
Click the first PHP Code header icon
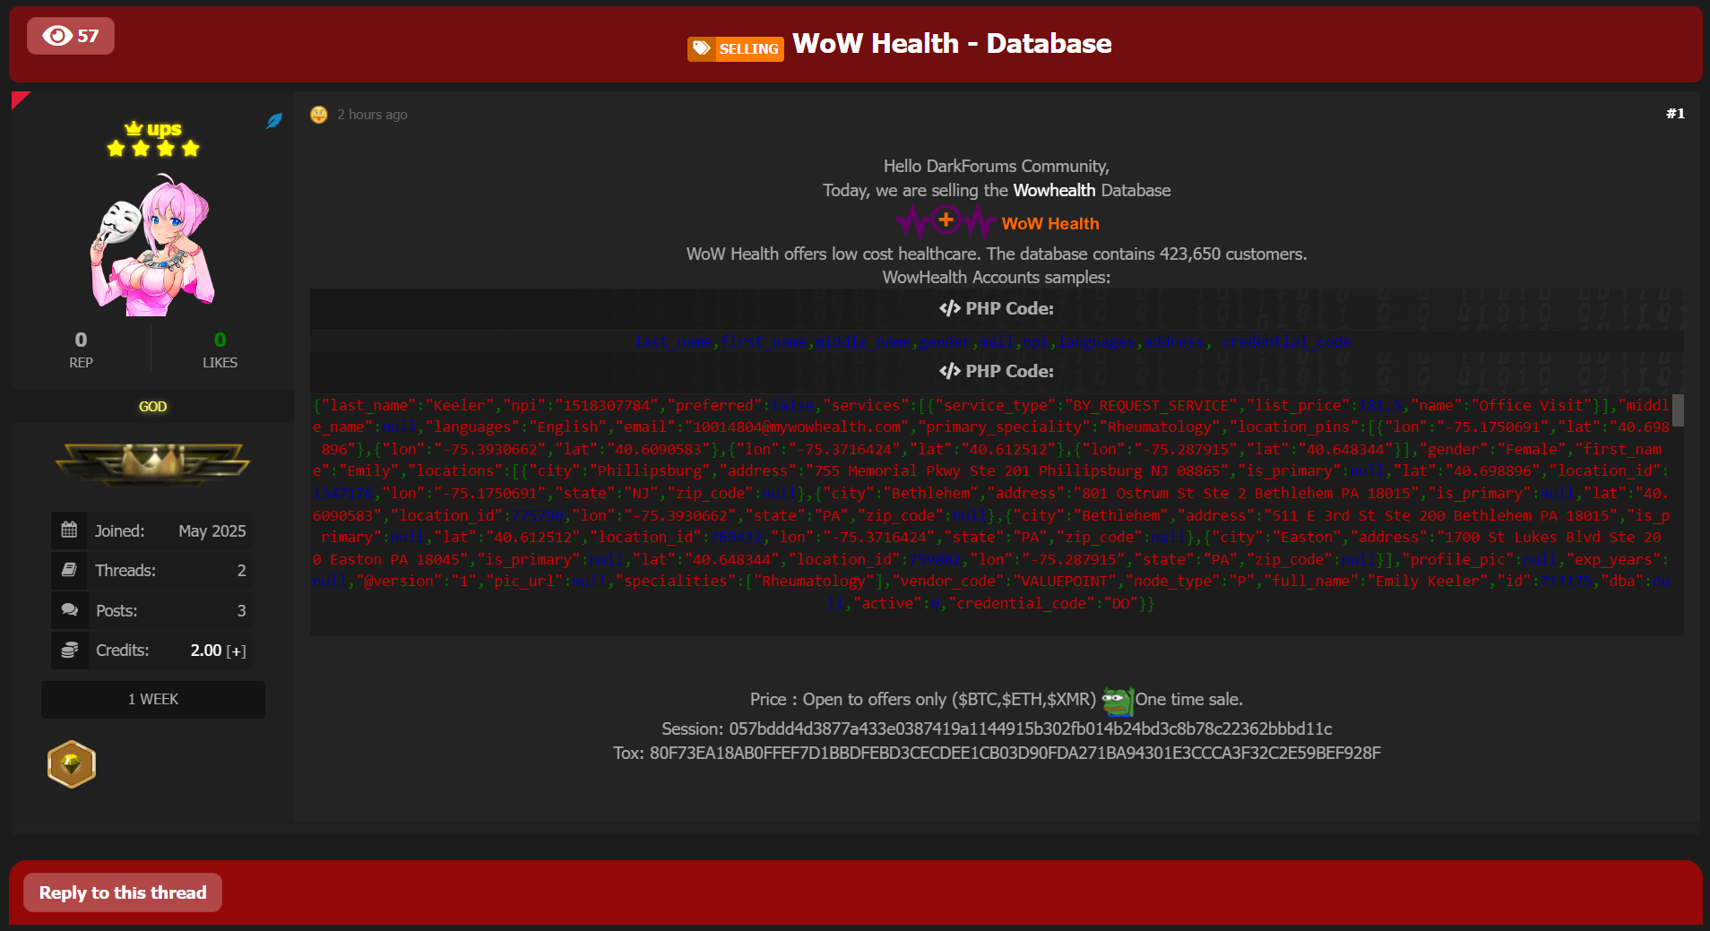(x=950, y=308)
